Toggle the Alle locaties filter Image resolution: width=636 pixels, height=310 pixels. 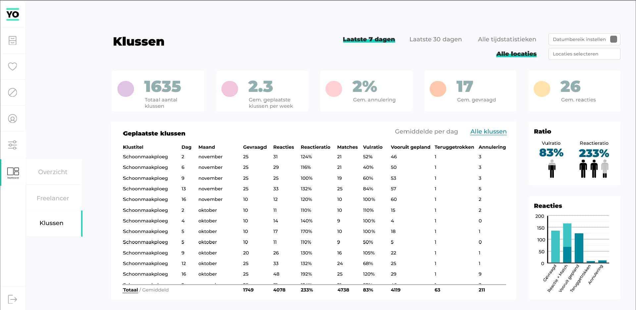click(x=516, y=54)
